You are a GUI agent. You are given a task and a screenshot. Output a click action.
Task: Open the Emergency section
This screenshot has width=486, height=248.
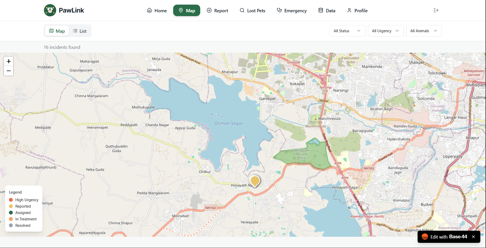pyautogui.click(x=292, y=10)
